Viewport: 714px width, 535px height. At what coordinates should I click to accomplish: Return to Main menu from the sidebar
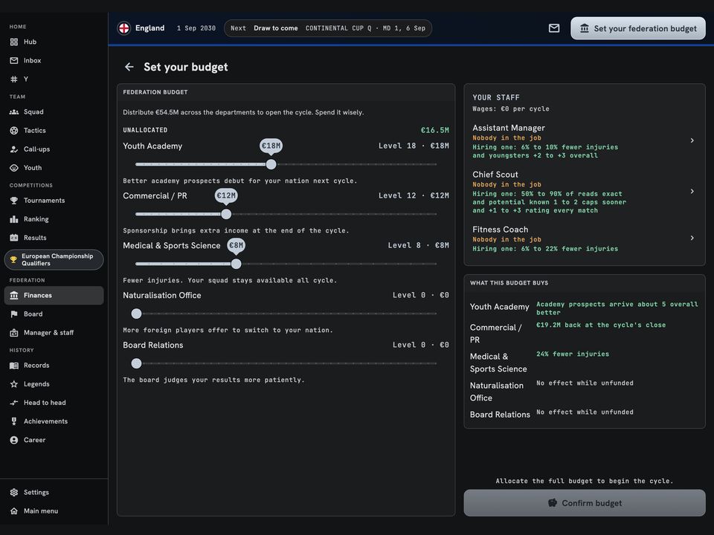tap(54, 511)
